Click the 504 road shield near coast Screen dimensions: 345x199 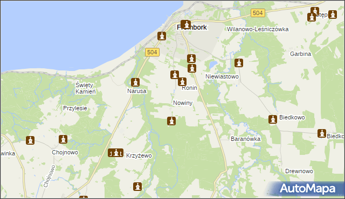click(x=152, y=52)
